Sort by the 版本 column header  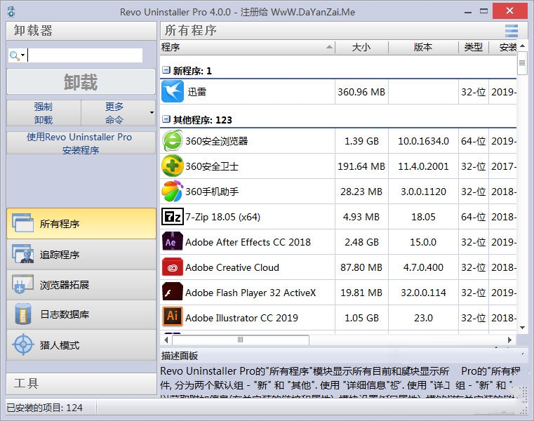(423, 47)
